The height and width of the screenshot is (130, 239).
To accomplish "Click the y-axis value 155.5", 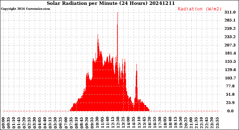I will 230,61.
